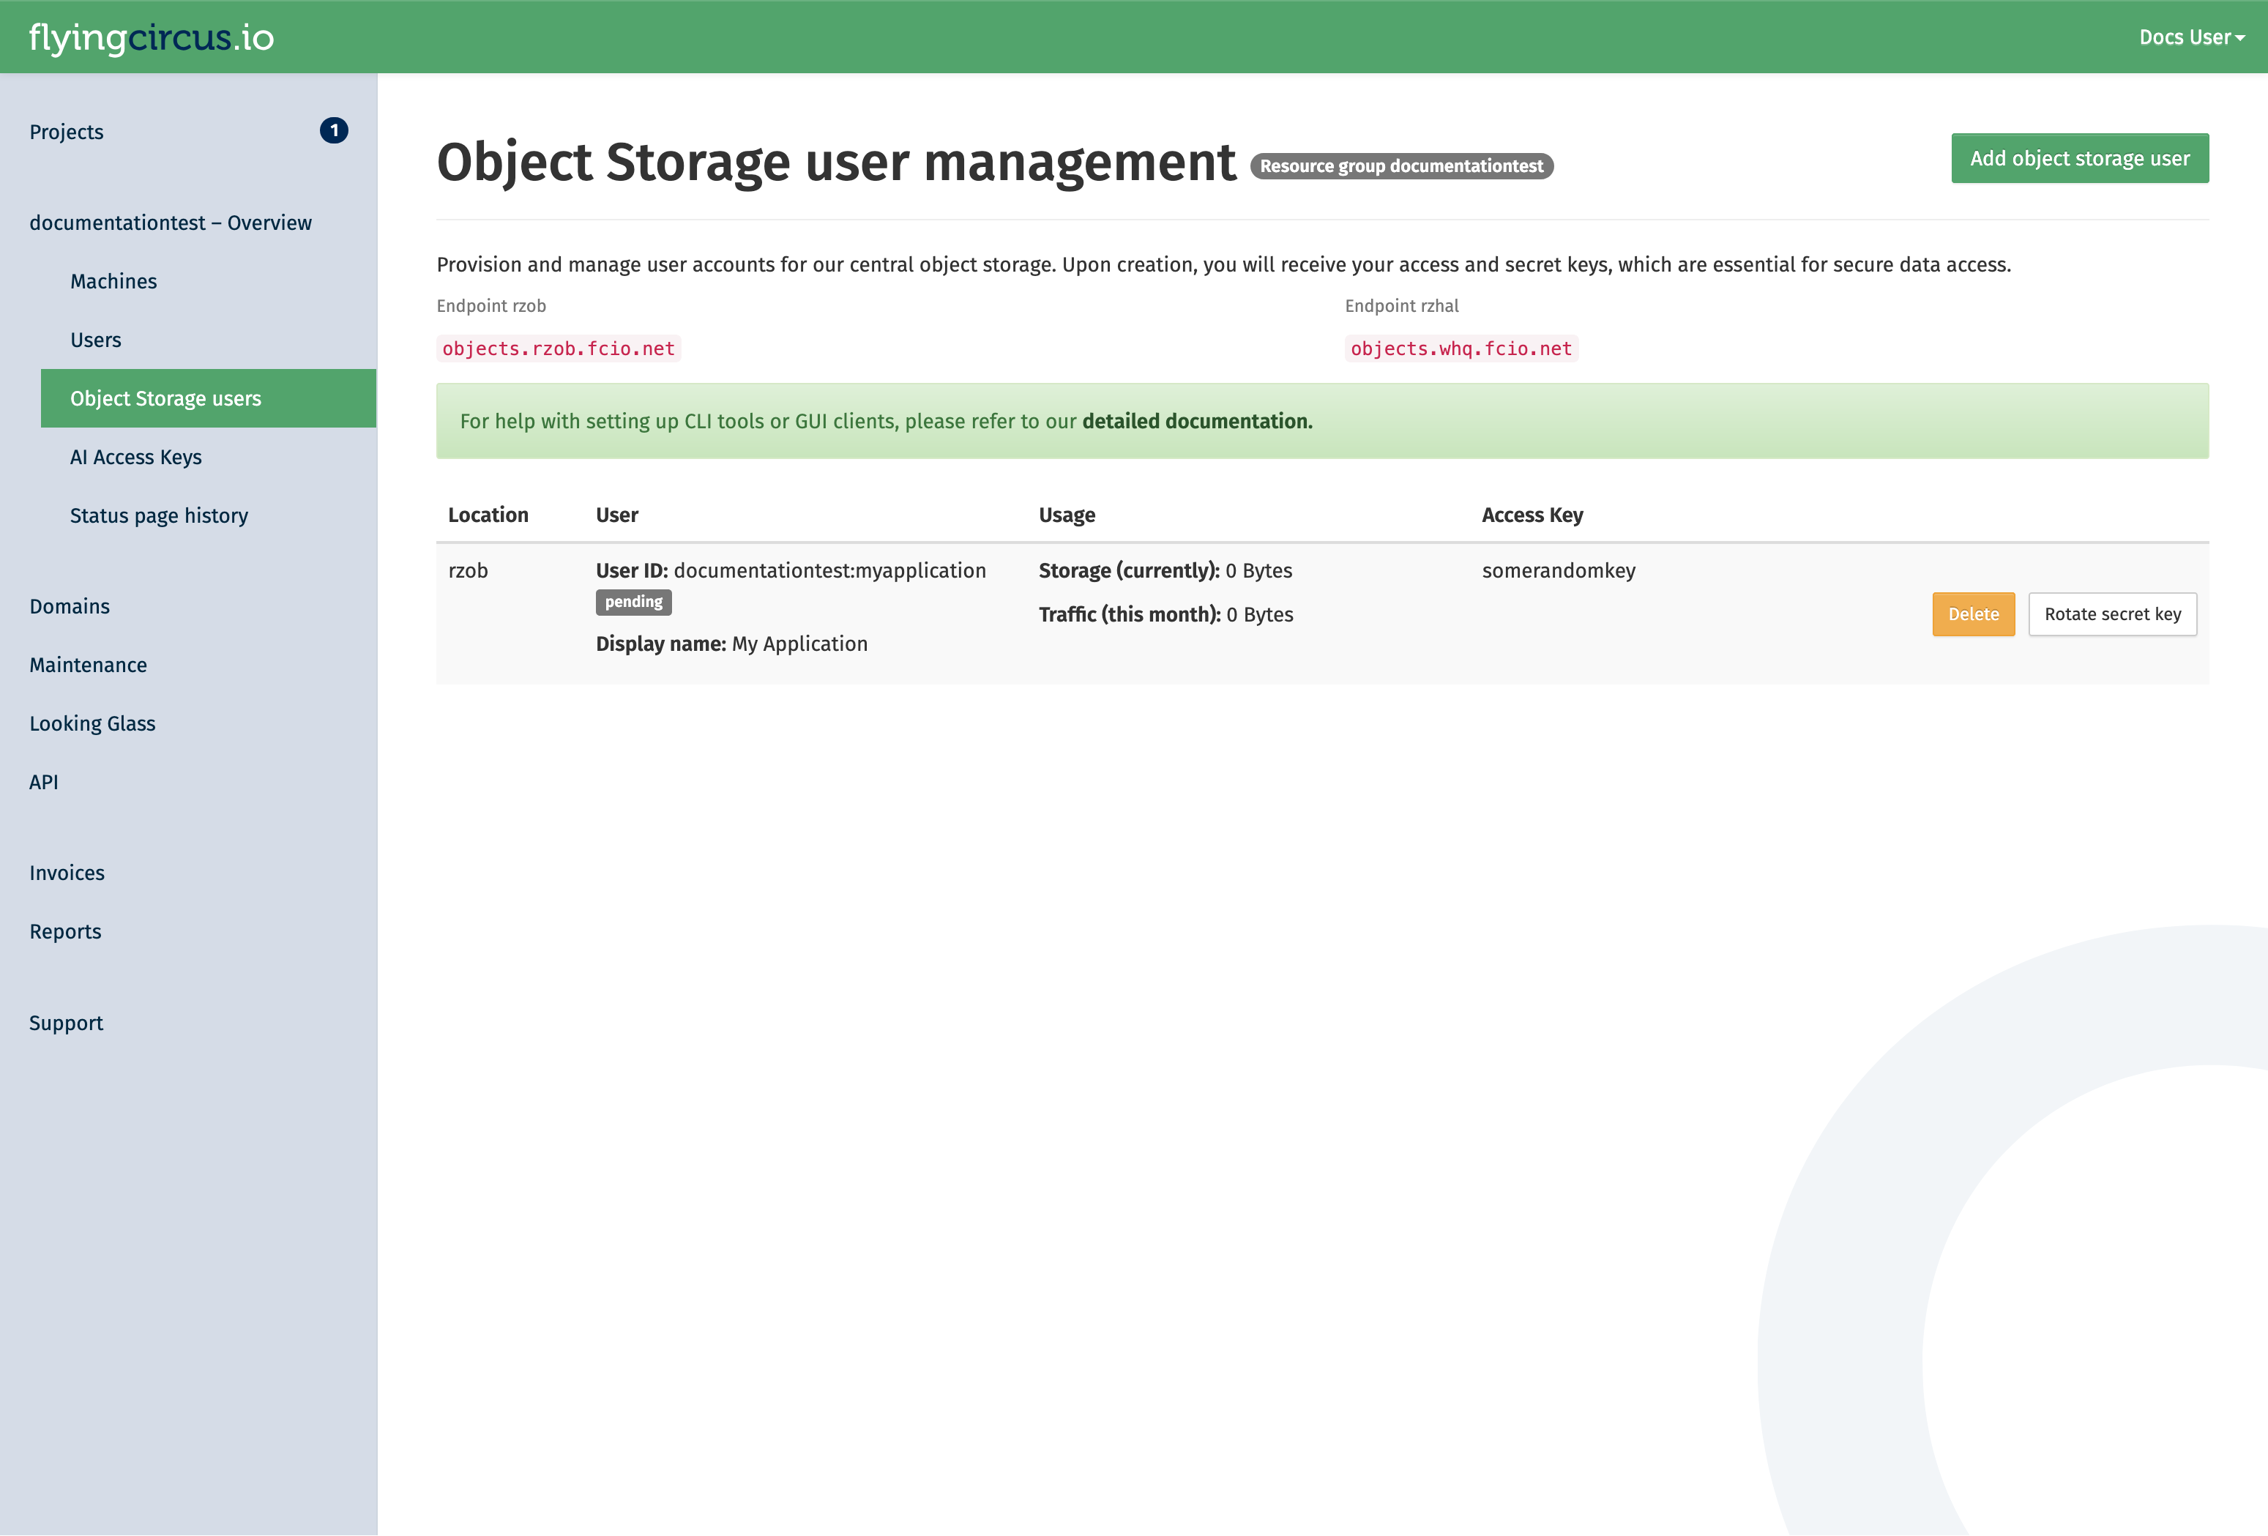The image size is (2268, 1536).
Task: Navigate to Domains
Action: click(70, 606)
